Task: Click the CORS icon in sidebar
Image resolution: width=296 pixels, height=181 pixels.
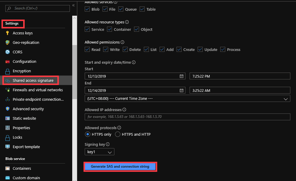Action: (x=7, y=52)
